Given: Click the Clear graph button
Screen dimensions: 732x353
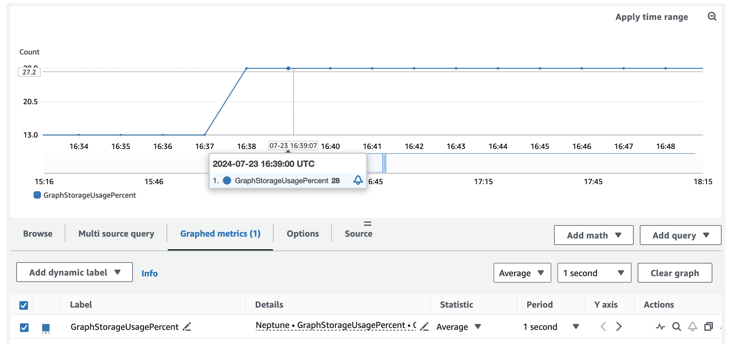Looking at the screenshot, I should (x=674, y=273).
